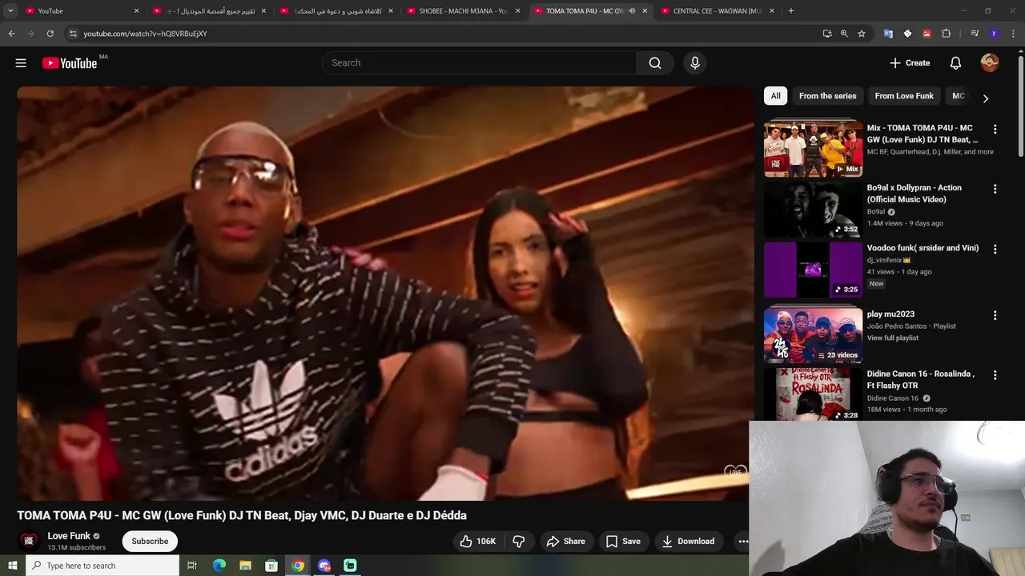Open the YouTube hamburger guide menu
This screenshot has width=1025, height=576.
click(x=21, y=63)
